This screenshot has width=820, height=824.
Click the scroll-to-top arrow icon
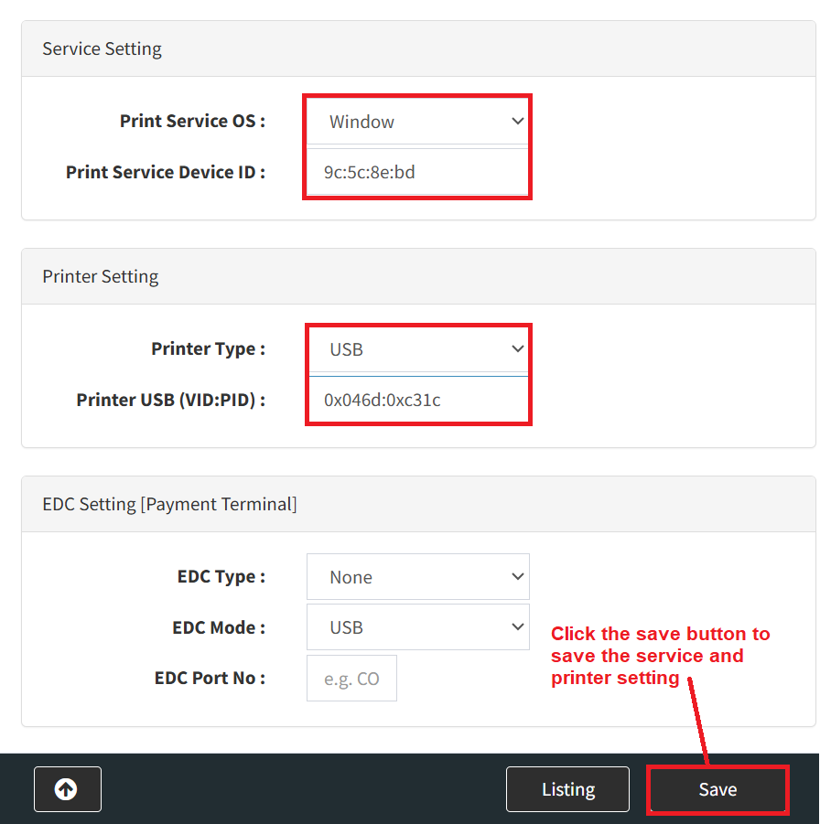click(x=67, y=789)
